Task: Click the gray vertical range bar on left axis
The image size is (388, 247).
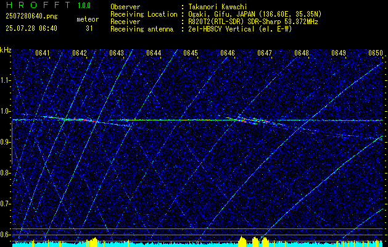Action: (12, 143)
